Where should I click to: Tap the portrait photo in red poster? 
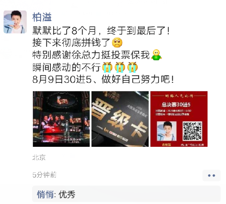point(166,131)
